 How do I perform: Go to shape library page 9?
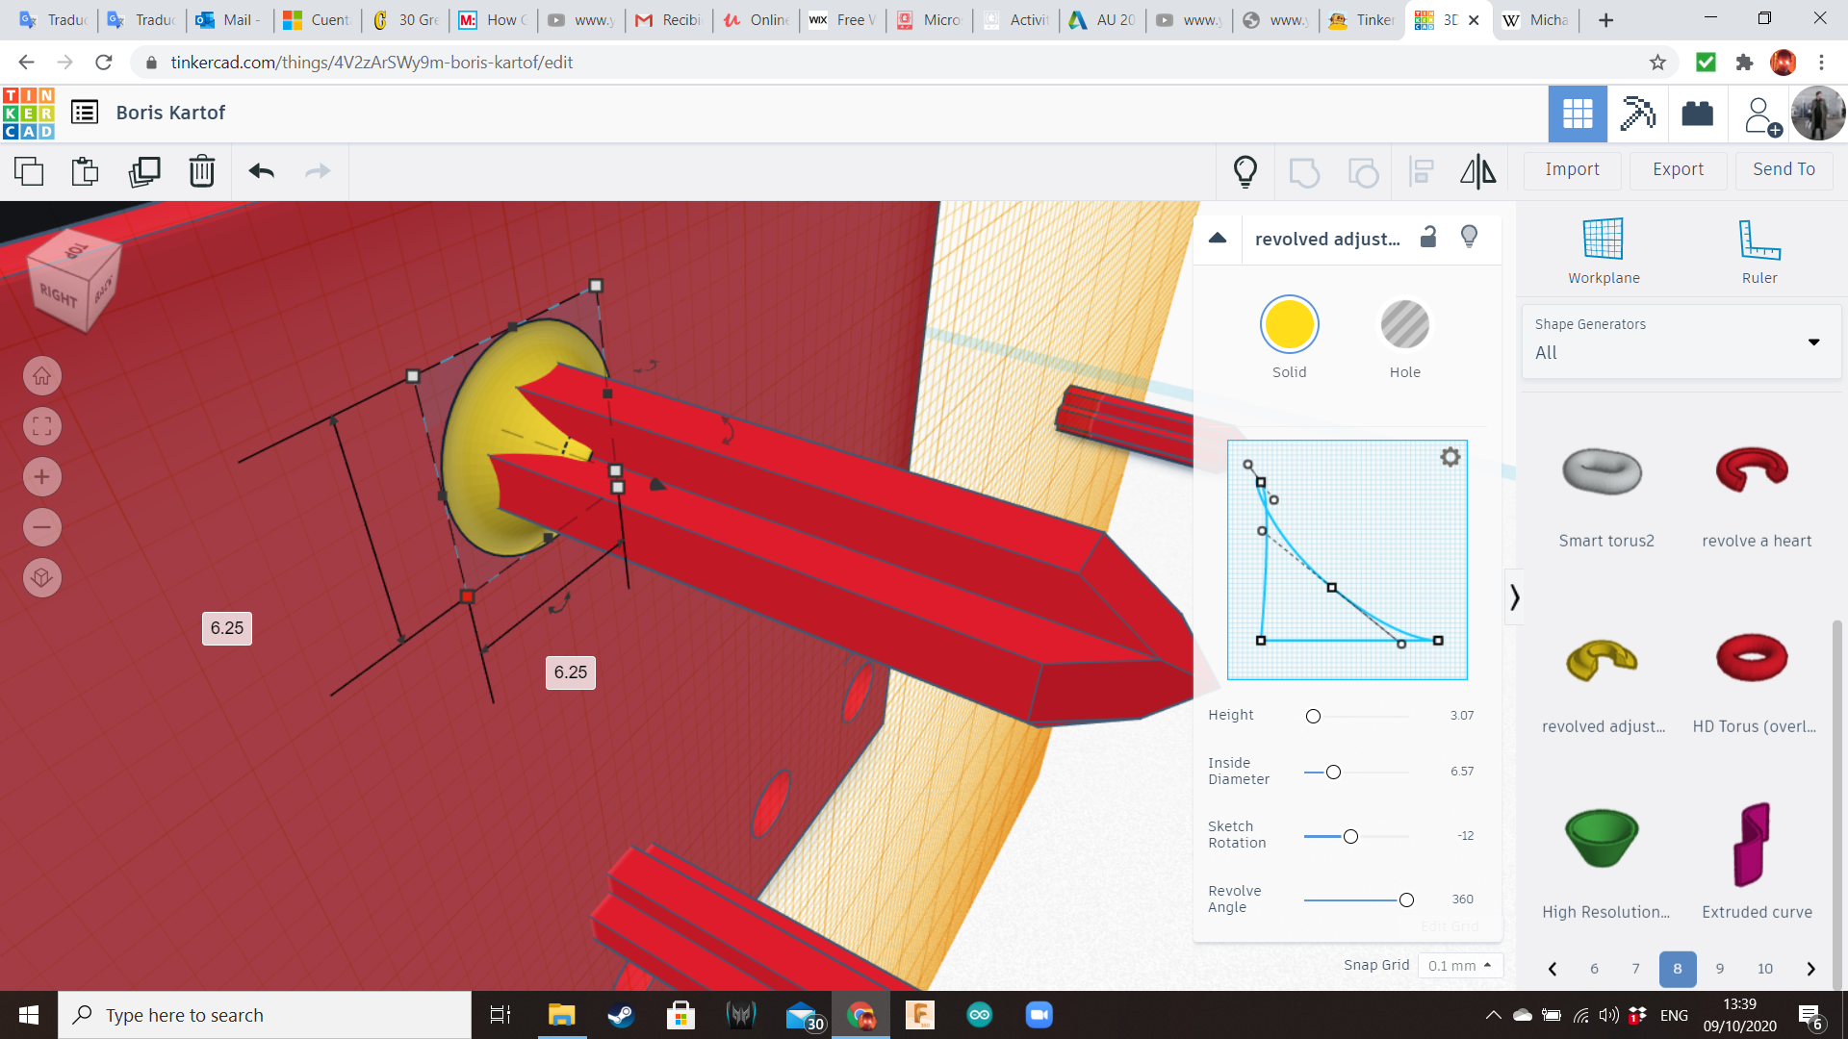coord(1719,969)
